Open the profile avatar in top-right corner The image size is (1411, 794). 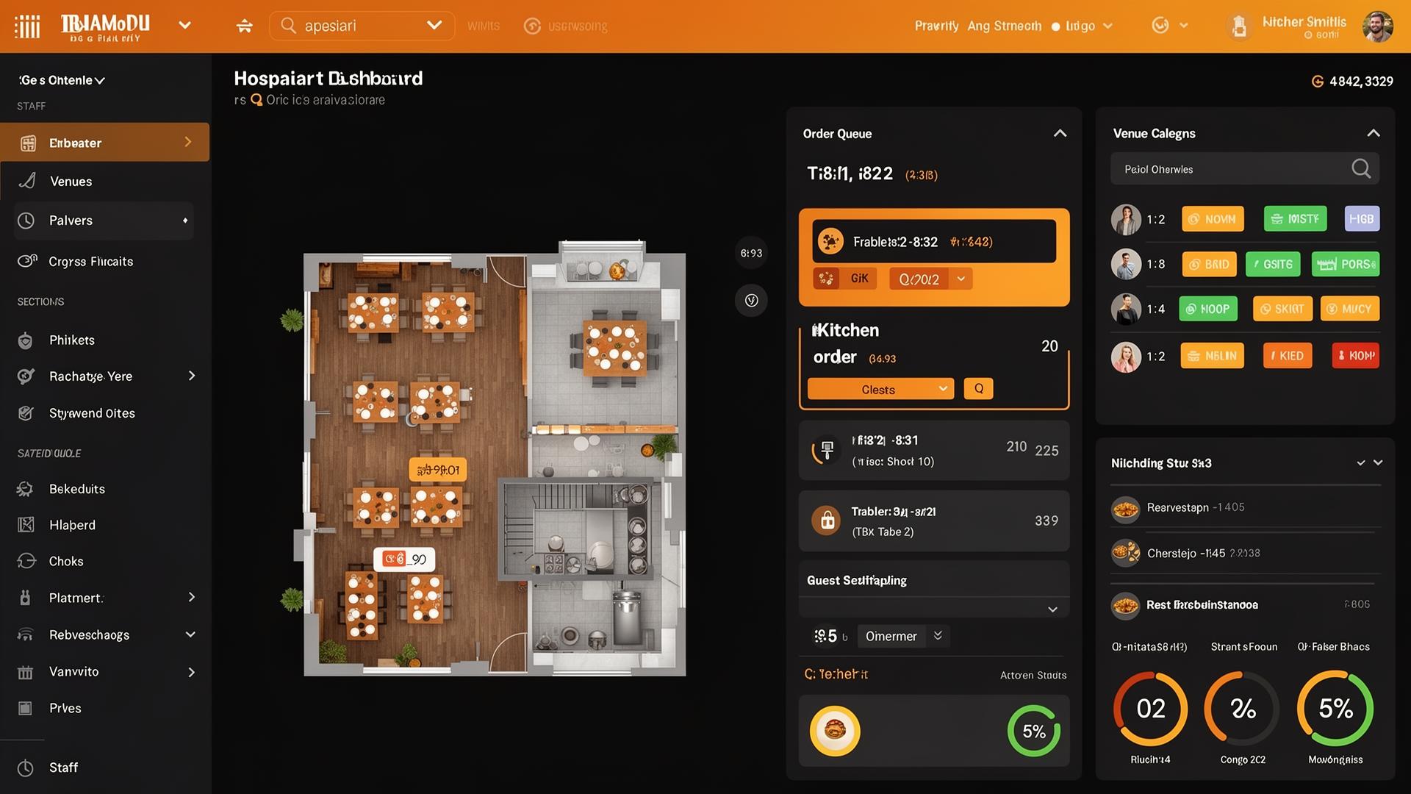point(1379,26)
